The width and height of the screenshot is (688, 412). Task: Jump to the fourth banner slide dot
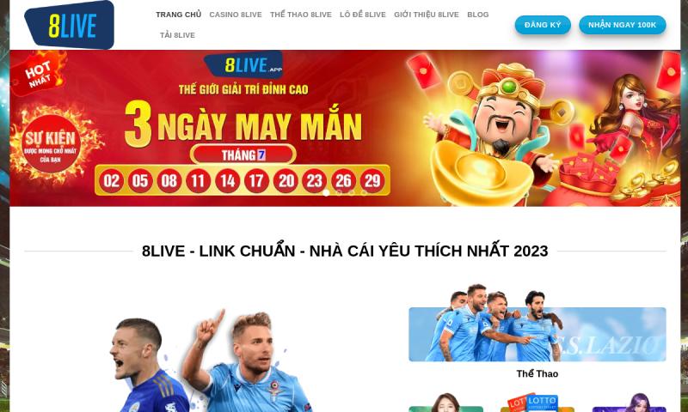click(x=364, y=192)
